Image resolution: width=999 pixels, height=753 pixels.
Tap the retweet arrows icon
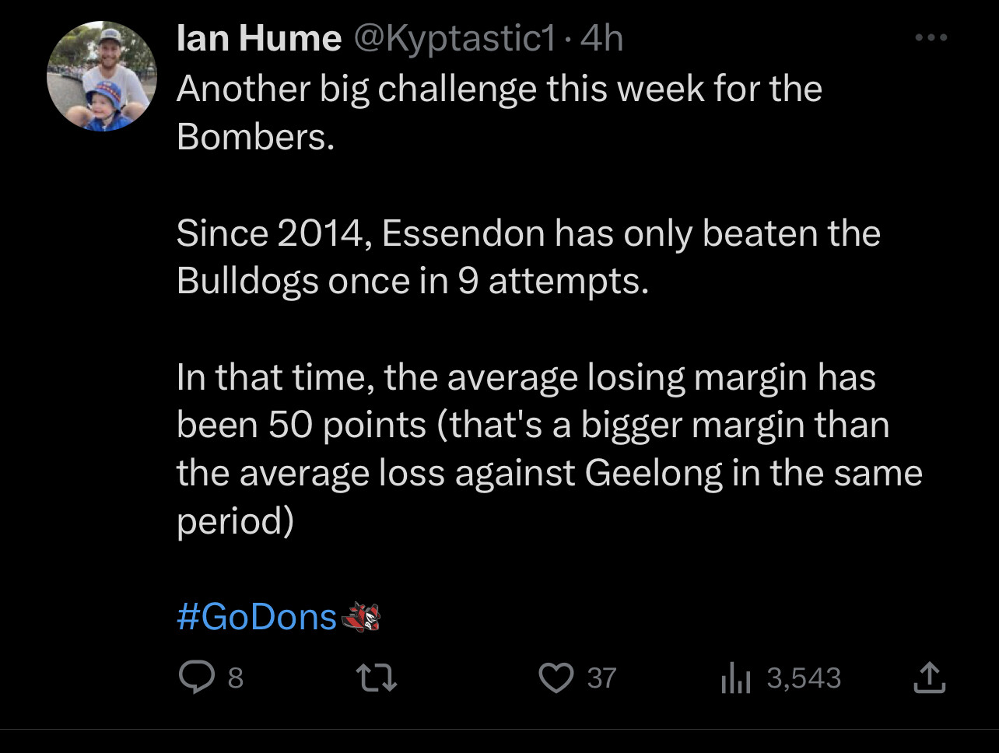[377, 678]
